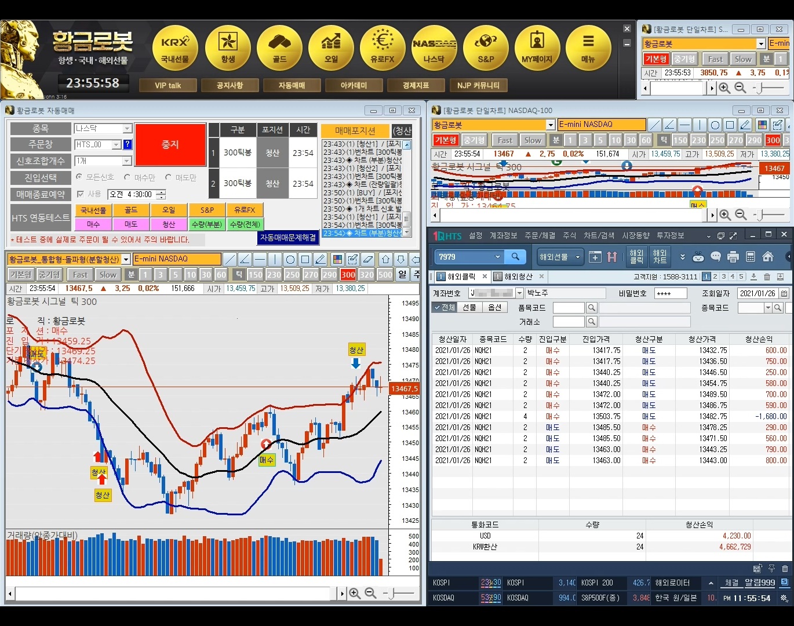Select the 모든신호 radio option
The width and height of the screenshot is (794, 626).
pyautogui.click(x=95, y=177)
